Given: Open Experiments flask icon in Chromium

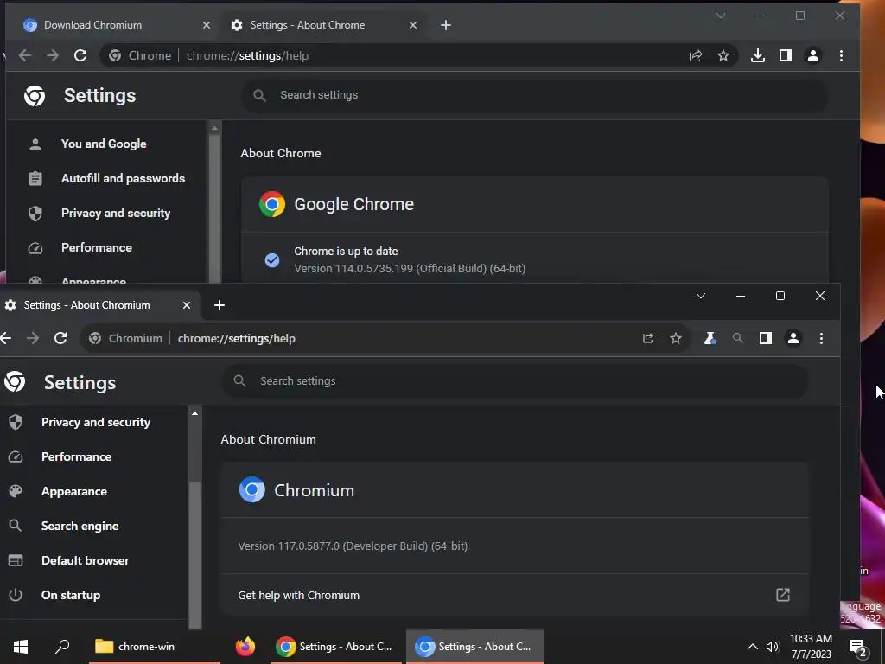Looking at the screenshot, I should pos(710,338).
